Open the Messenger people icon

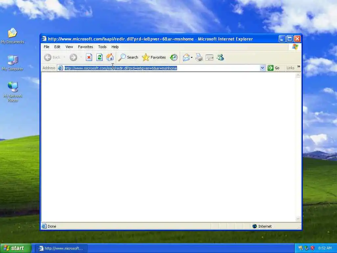(220, 57)
